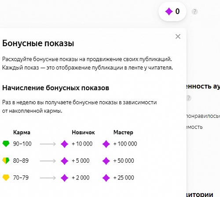Click the purple diamond beside + 100 000
The image size is (220, 197).
[106, 144]
